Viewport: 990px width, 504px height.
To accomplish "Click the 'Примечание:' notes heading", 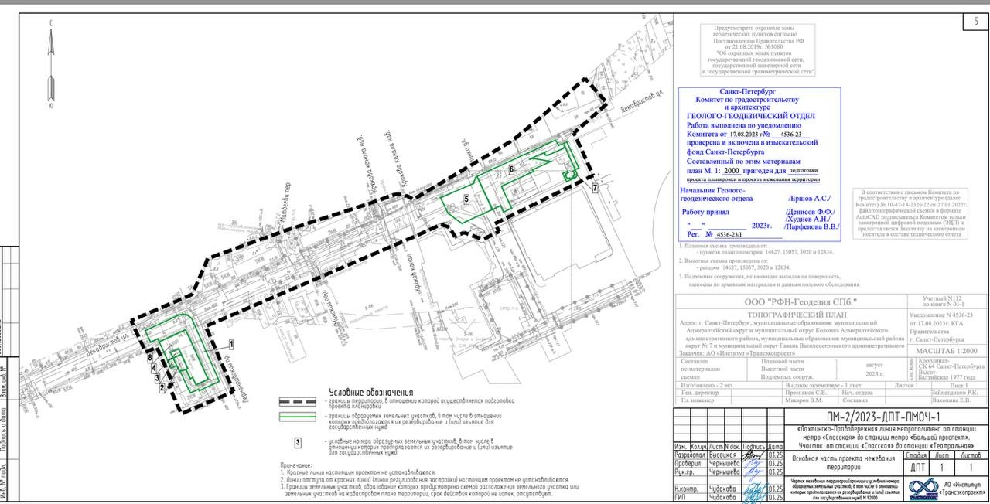I will pyautogui.click(x=295, y=464).
